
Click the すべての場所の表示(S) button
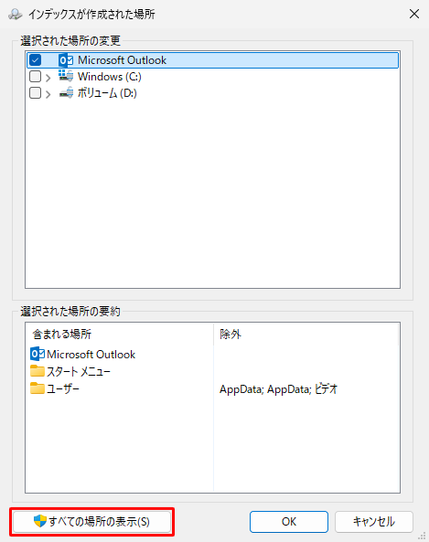(91, 522)
